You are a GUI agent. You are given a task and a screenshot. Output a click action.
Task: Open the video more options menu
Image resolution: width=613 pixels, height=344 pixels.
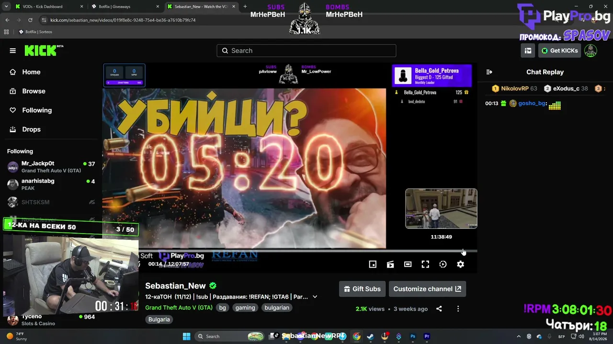(458, 309)
